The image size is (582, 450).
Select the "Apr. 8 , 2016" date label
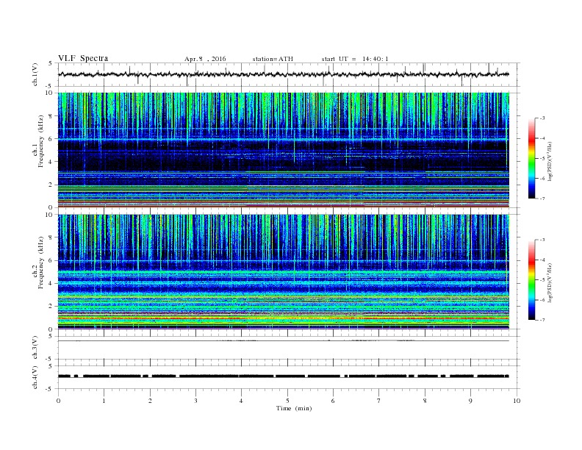point(205,59)
